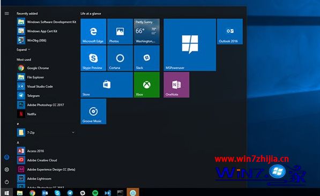Open the Groove Music tile
Screen dimensions: 320x196
[93, 111]
